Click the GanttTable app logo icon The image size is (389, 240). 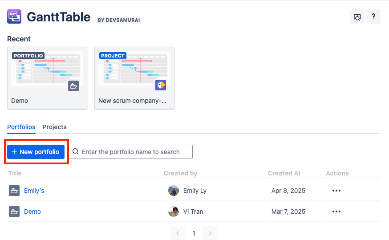(14, 16)
